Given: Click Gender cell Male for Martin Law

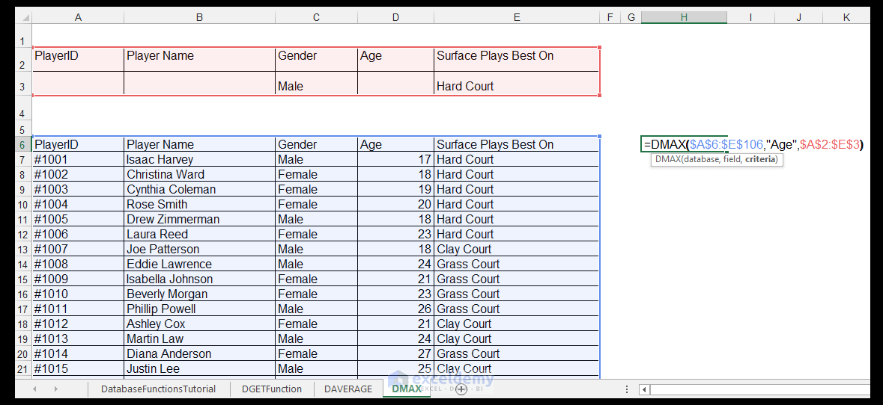Looking at the screenshot, I should (x=317, y=338).
